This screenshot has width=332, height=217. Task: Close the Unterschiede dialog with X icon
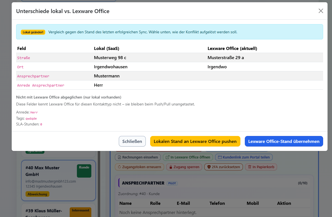[x=321, y=11]
